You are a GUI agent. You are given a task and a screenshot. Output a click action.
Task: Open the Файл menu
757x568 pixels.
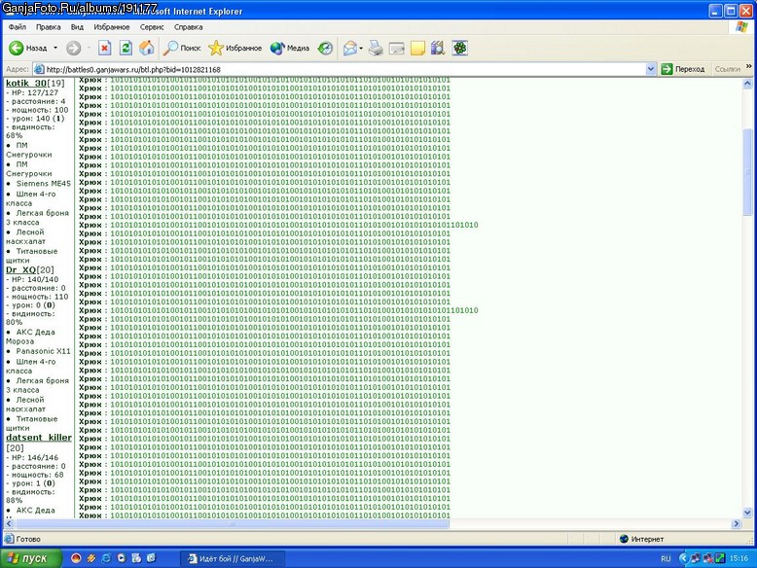pos(18,27)
